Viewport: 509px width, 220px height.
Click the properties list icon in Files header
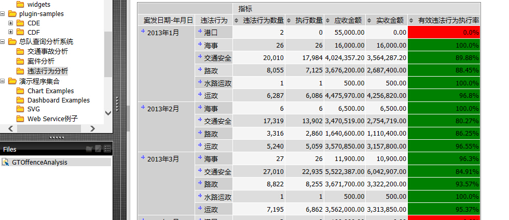[107, 149]
